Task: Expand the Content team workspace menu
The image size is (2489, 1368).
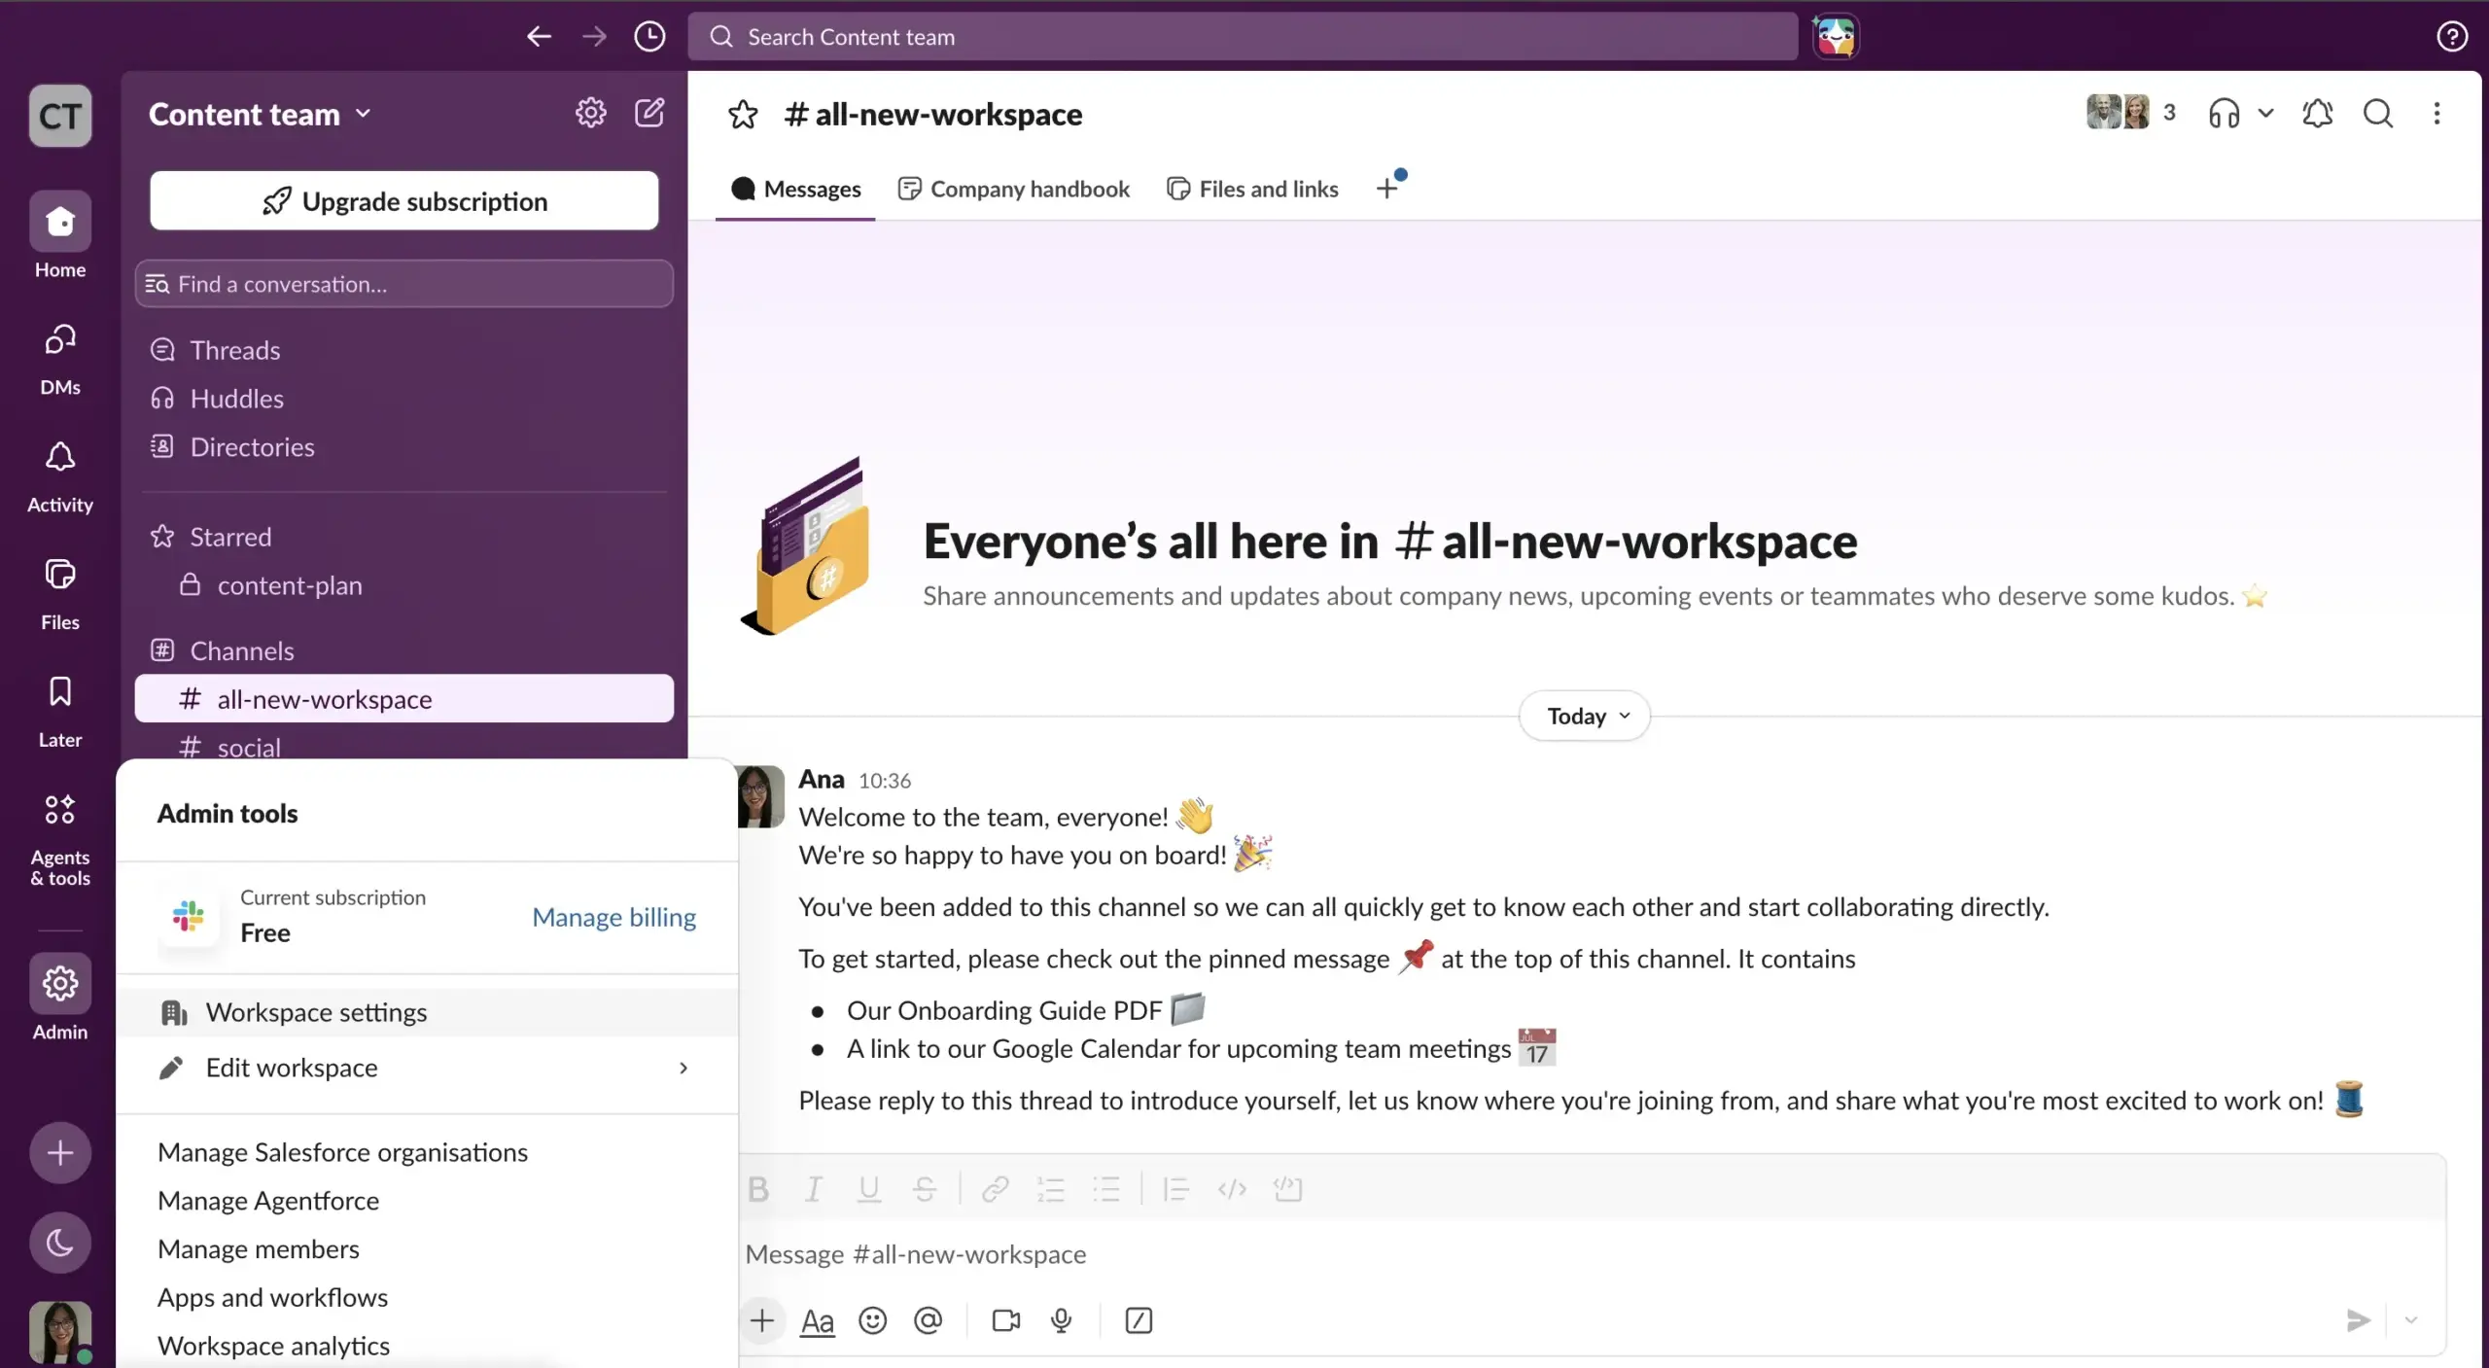Action: pos(260,115)
